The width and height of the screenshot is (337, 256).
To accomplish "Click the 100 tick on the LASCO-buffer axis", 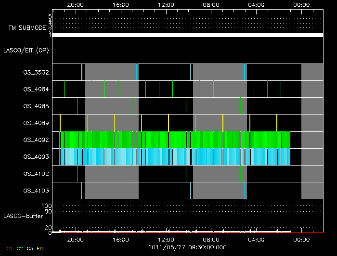I will (x=47, y=206).
